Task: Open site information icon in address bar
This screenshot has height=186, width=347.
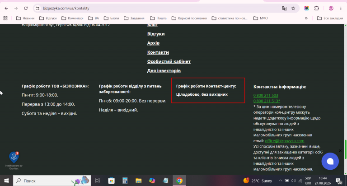Action: [38, 9]
